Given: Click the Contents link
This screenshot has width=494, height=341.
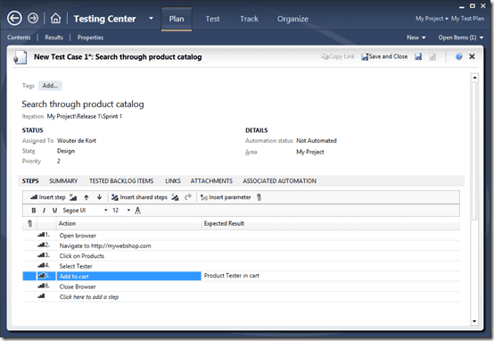Looking at the screenshot, I should coord(19,37).
